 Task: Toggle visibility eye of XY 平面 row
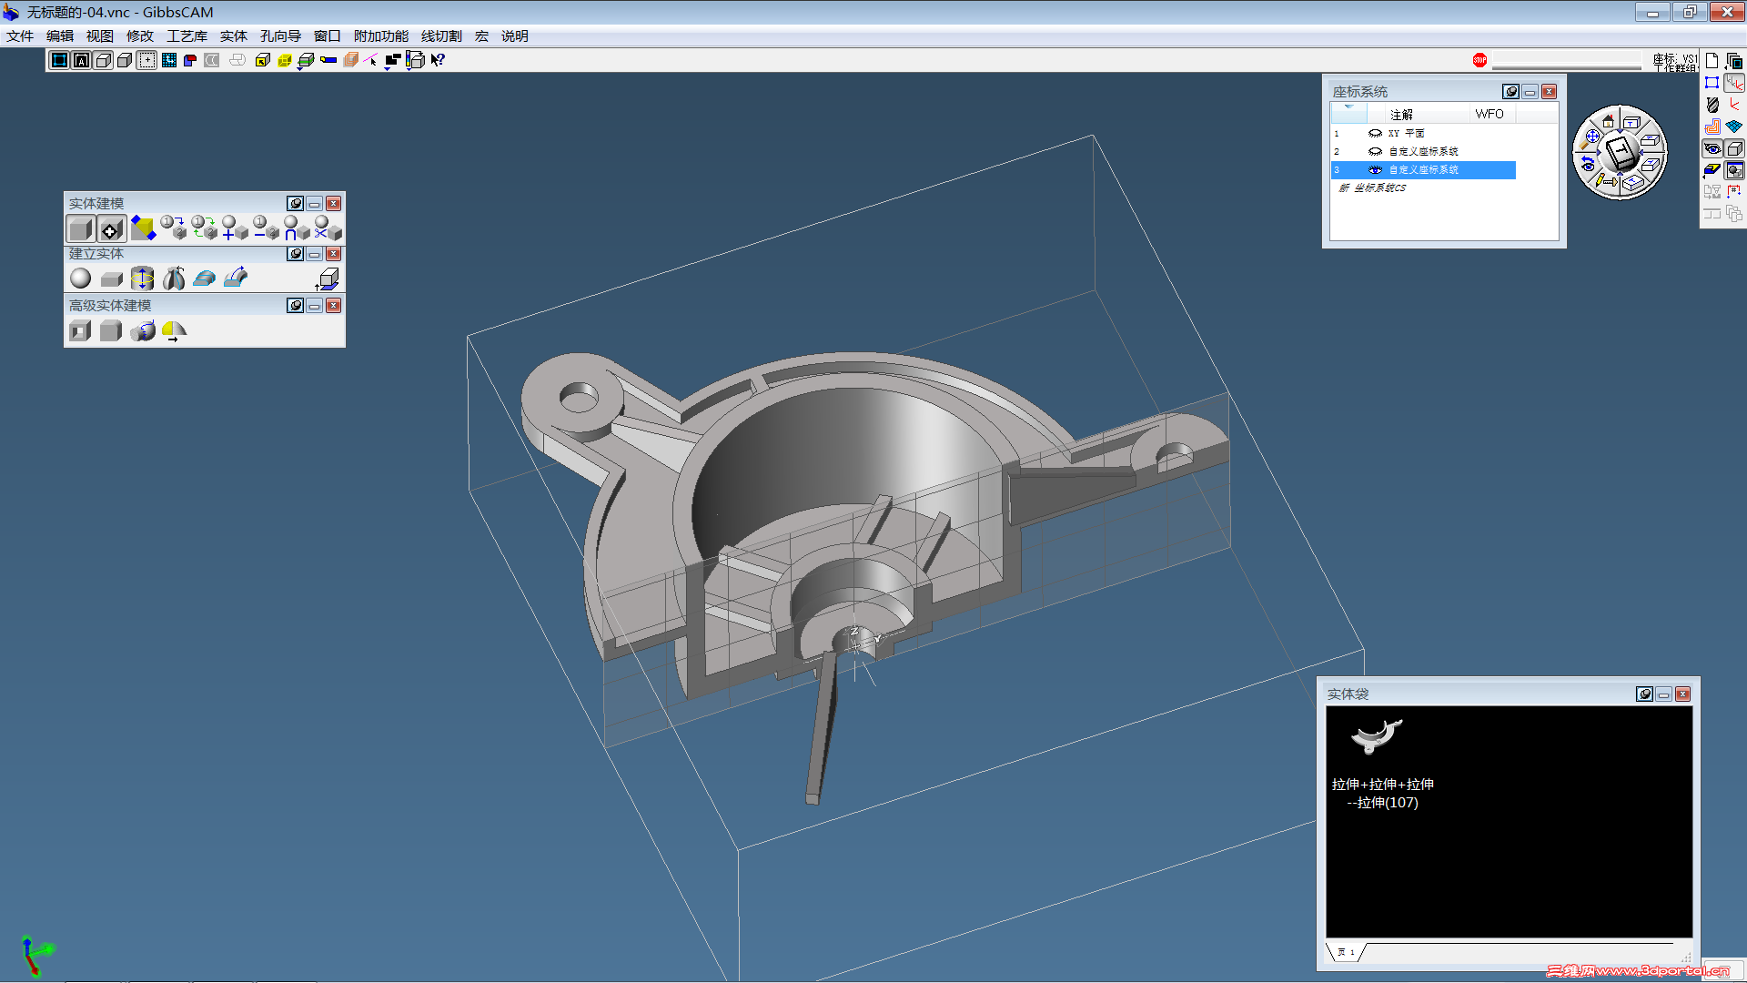(x=1375, y=134)
